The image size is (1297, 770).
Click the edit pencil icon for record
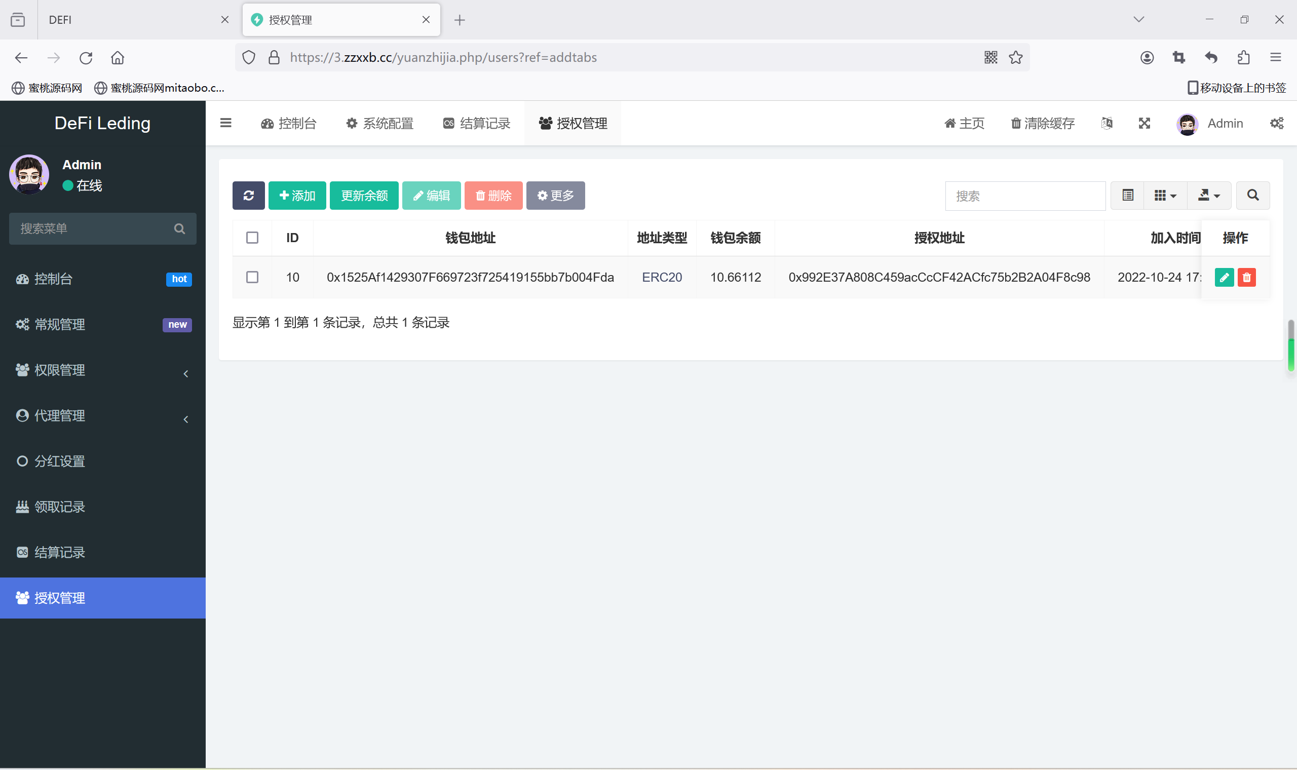click(x=1225, y=277)
